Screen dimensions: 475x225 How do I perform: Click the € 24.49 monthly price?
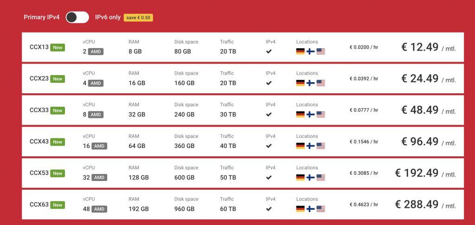pos(420,79)
